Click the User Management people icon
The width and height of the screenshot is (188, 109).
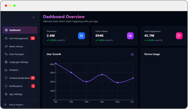tap(6, 38)
